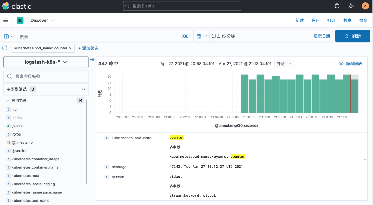Collapse the field sidebar arrow icon
The height and width of the screenshot is (205, 373).
click(x=92, y=59)
